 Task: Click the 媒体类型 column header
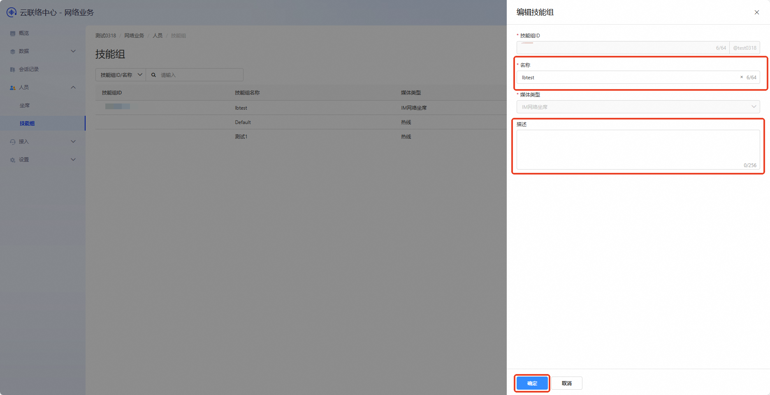(x=411, y=93)
